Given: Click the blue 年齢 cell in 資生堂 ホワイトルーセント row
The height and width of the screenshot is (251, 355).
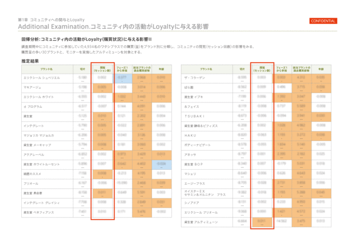Looking at the screenshot, I should [162, 165].
